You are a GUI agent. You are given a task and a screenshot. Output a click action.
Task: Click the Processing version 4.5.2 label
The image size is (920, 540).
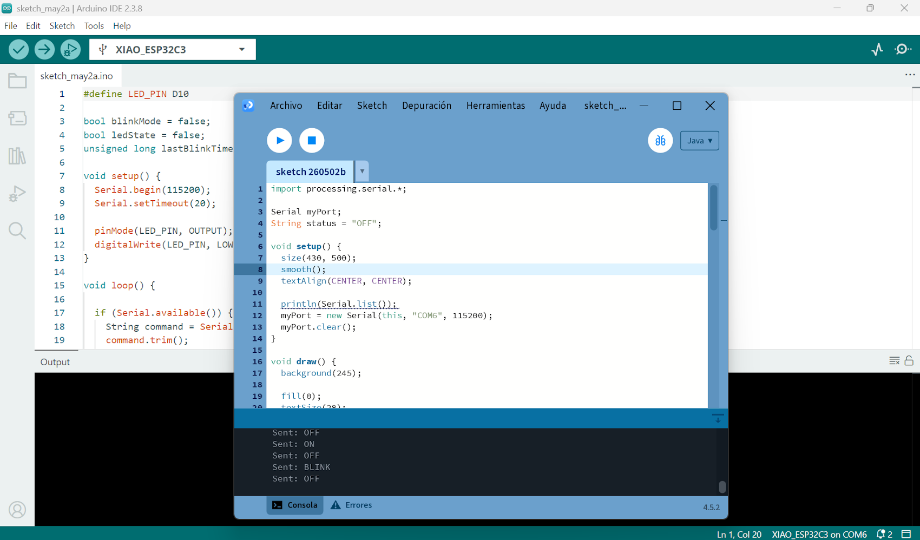pos(711,507)
